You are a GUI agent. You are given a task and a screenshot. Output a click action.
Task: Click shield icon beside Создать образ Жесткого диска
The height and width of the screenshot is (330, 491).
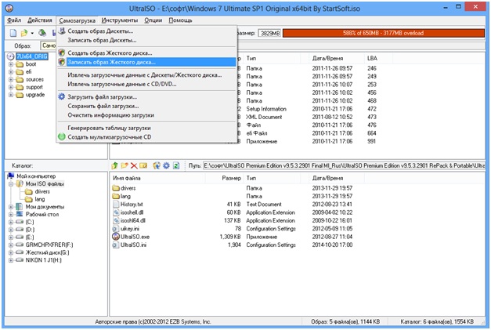62,53
